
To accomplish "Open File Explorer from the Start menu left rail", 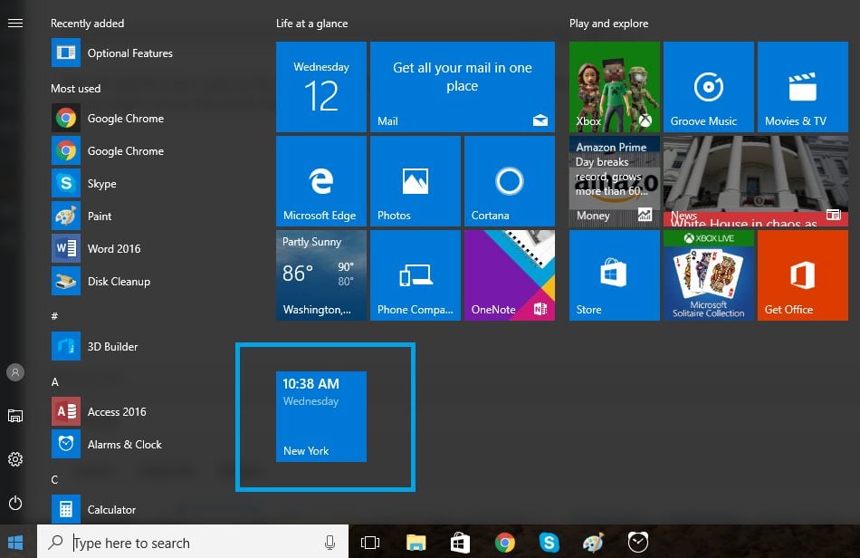I will click(15, 416).
